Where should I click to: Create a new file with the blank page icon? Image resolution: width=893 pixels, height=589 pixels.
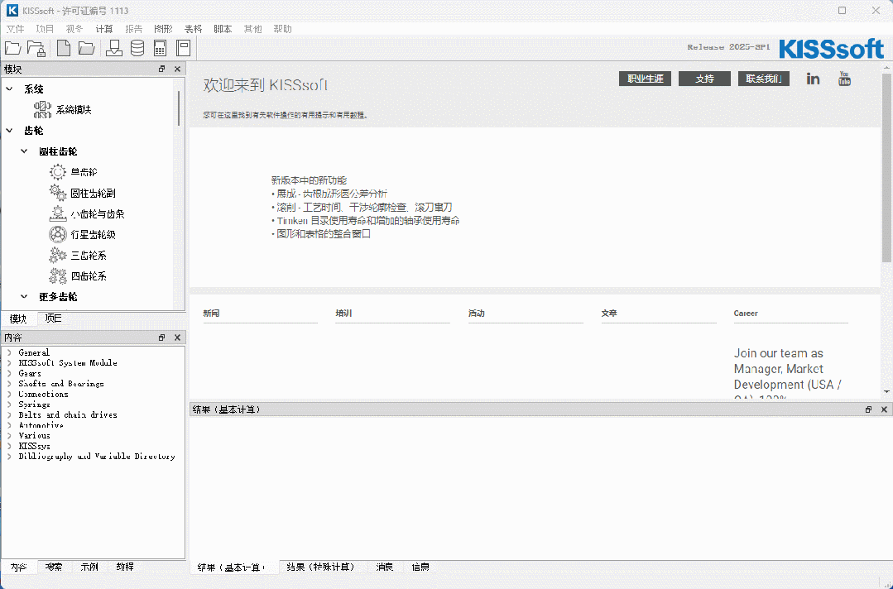click(x=64, y=48)
